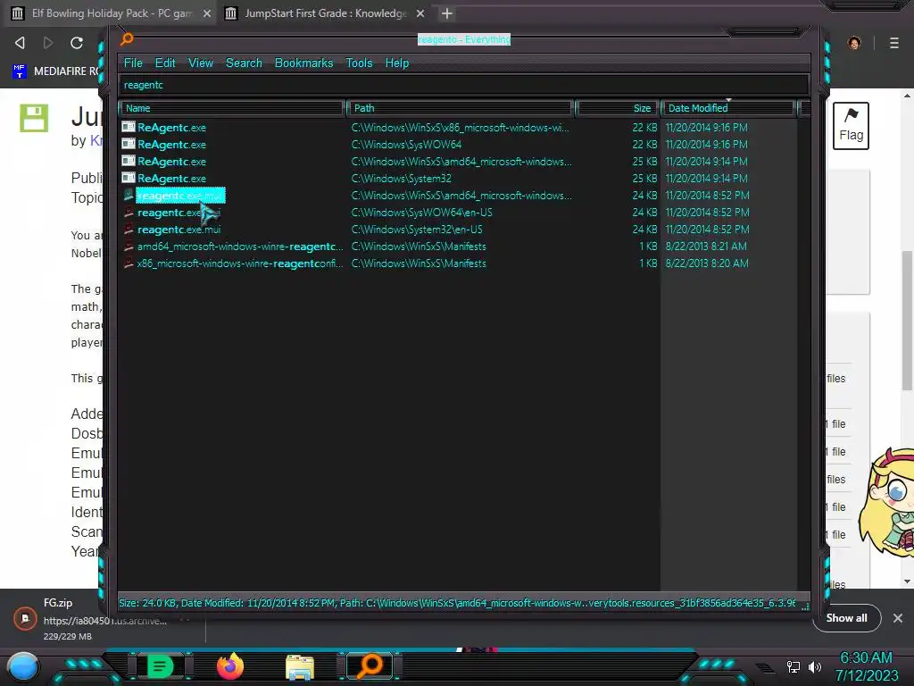914x686 pixels.
Task: Select ReAgentc.exe in System32 folder
Action: click(171, 179)
